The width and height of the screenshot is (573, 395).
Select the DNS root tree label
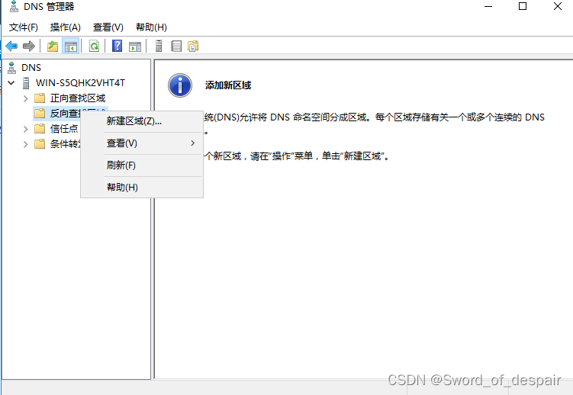(x=31, y=68)
